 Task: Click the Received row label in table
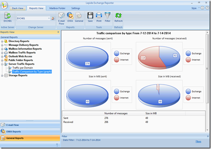pos(68,122)
